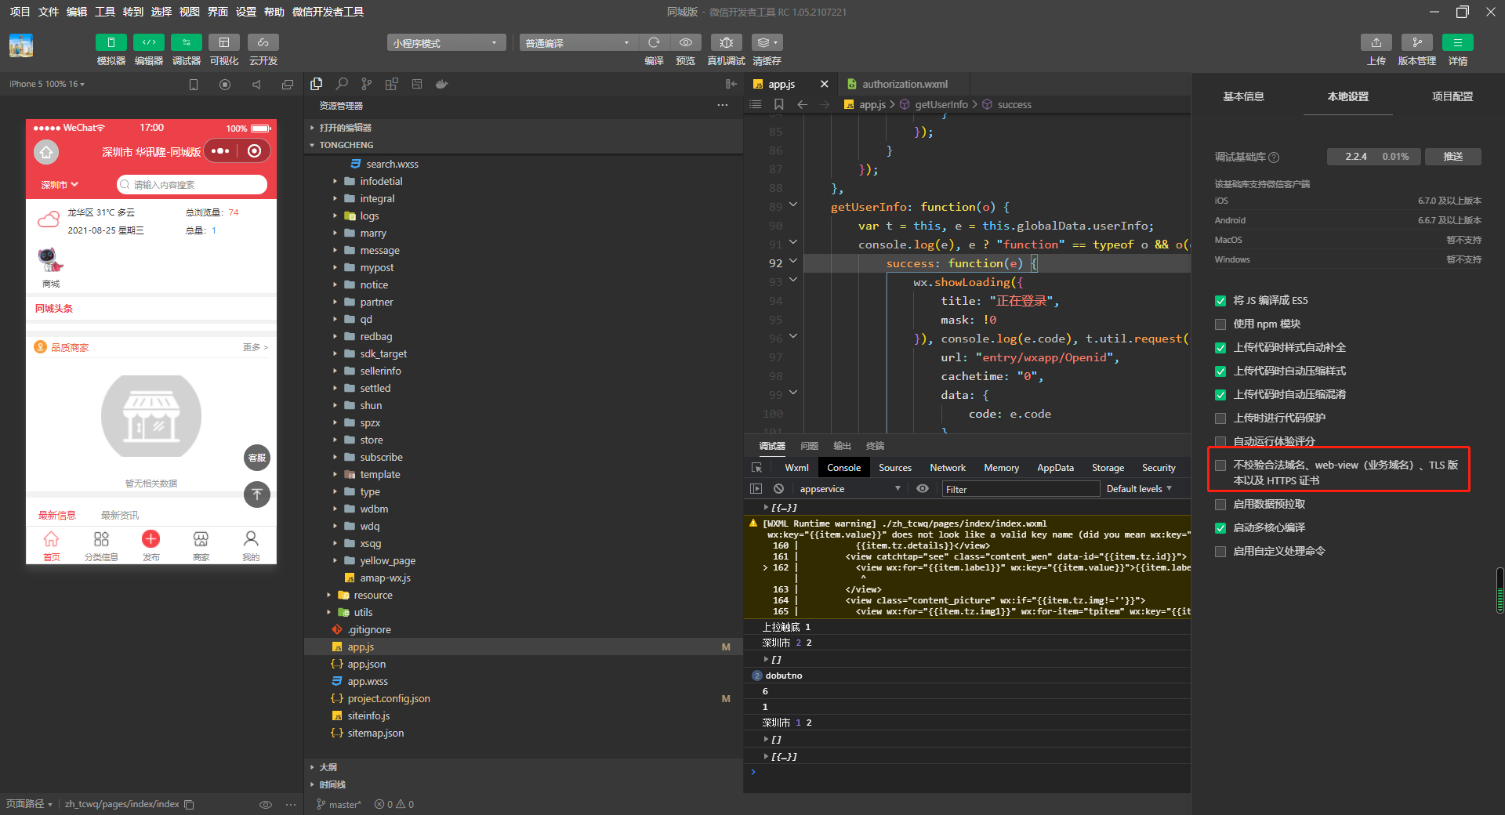Open version management (版本管理) icon

1416,42
